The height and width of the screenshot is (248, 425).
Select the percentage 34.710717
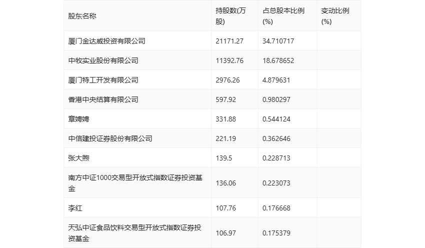click(278, 41)
